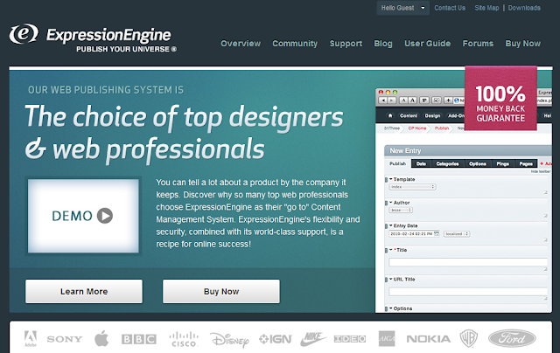The width and height of the screenshot is (560, 353).
Task: Switch to the Pings tab
Action: click(x=502, y=163)
